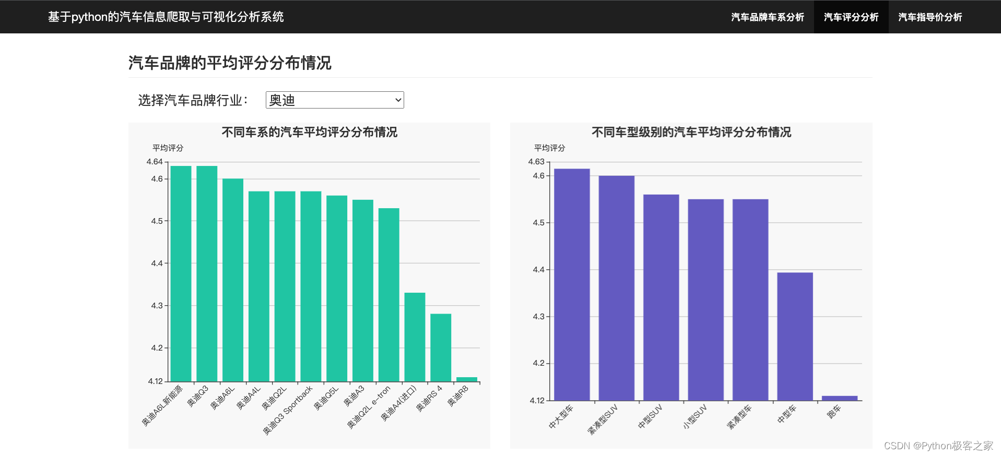The height and width of the screenshot is (456, 1001).
Task: Click the 小型SUV purple bar
Action: click(x=706, y=300)
